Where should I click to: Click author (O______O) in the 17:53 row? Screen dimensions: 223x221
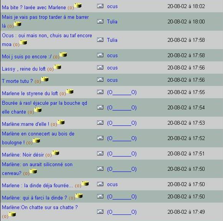pos(122,123)
